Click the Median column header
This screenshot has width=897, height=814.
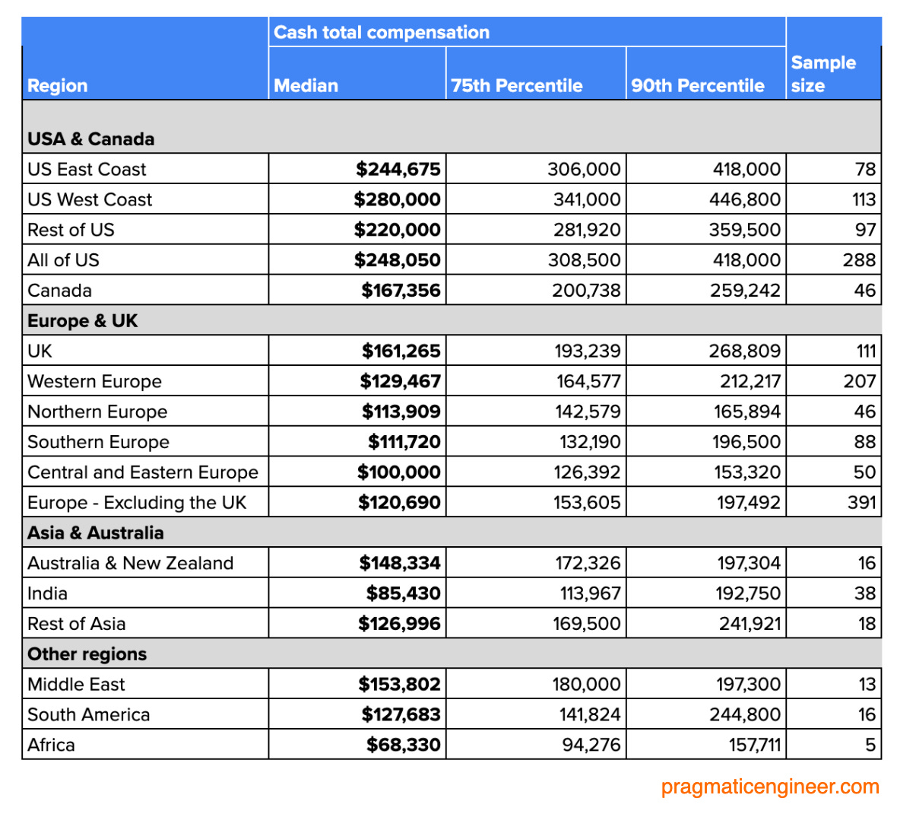(305, 86)
